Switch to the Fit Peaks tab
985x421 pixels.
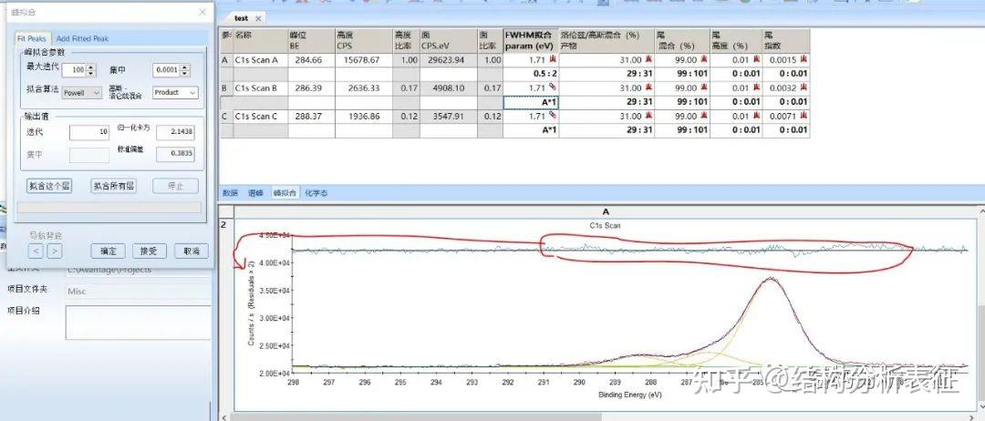[31, 38]
